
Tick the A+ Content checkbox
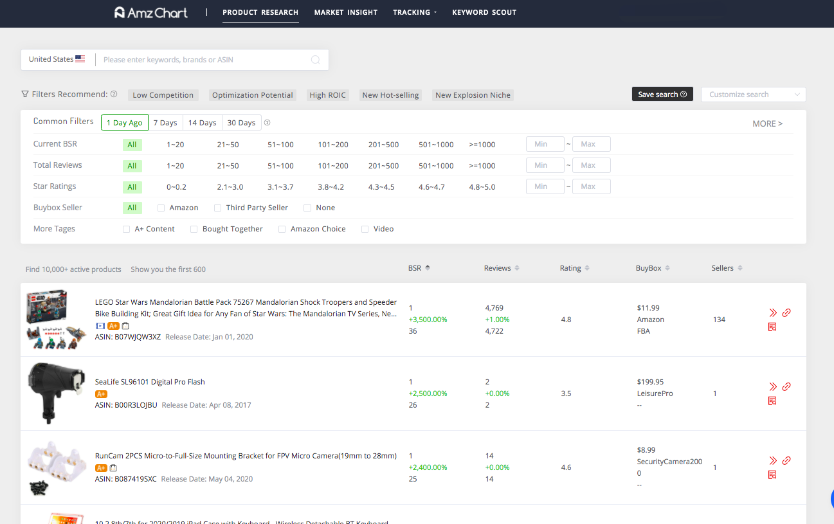click(127, 229)
